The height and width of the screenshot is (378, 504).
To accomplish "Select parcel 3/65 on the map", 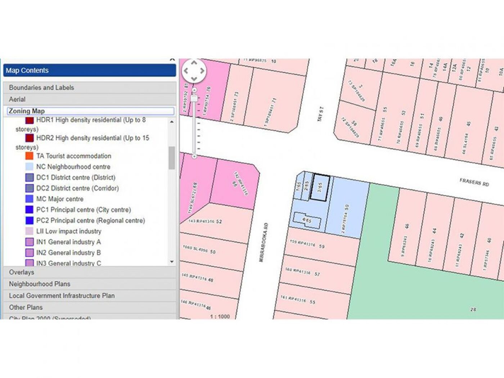I will point(320,188).
